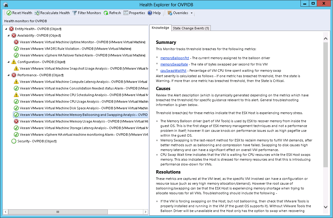This screenshot has height=218, width=333.
Task: Collapse the Availability tree node
Action: click(x=8, y=35)
